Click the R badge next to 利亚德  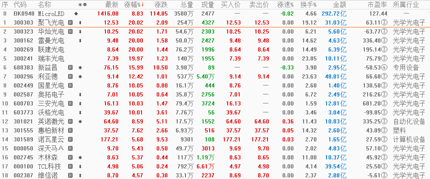click(71, 76)
